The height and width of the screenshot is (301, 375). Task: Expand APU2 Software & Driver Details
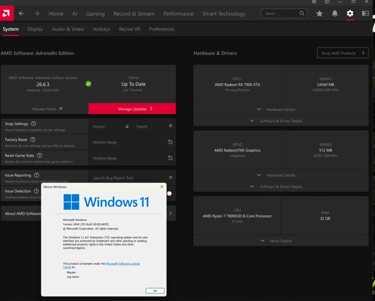(281, 187)
